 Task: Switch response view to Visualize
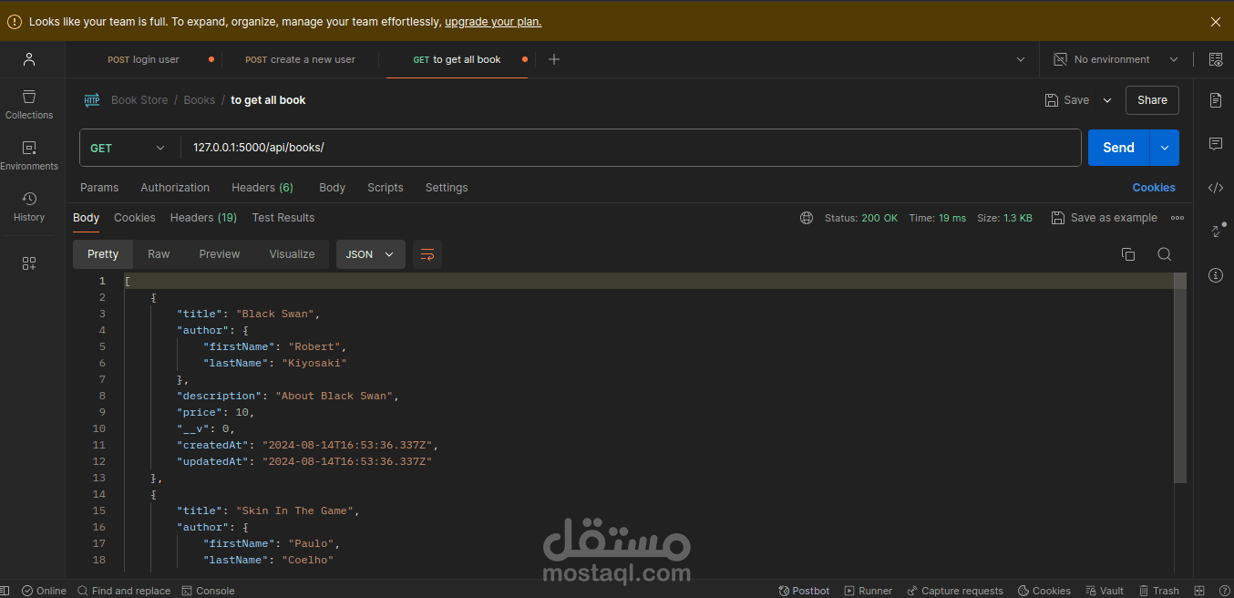(x=292, y=254)
